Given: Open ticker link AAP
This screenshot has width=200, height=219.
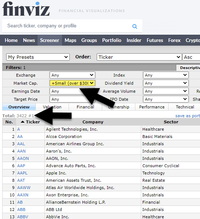Looking at the screenshot, I should point(21,166).
